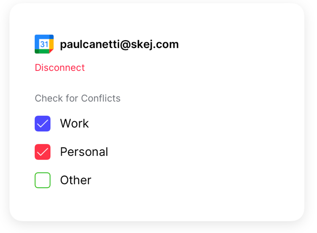Click the white checkmark in the blue box
This screenshot has height=233, width=317.
[42, 124]
